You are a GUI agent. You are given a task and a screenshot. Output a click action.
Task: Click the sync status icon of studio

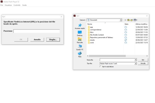(126, 40)
